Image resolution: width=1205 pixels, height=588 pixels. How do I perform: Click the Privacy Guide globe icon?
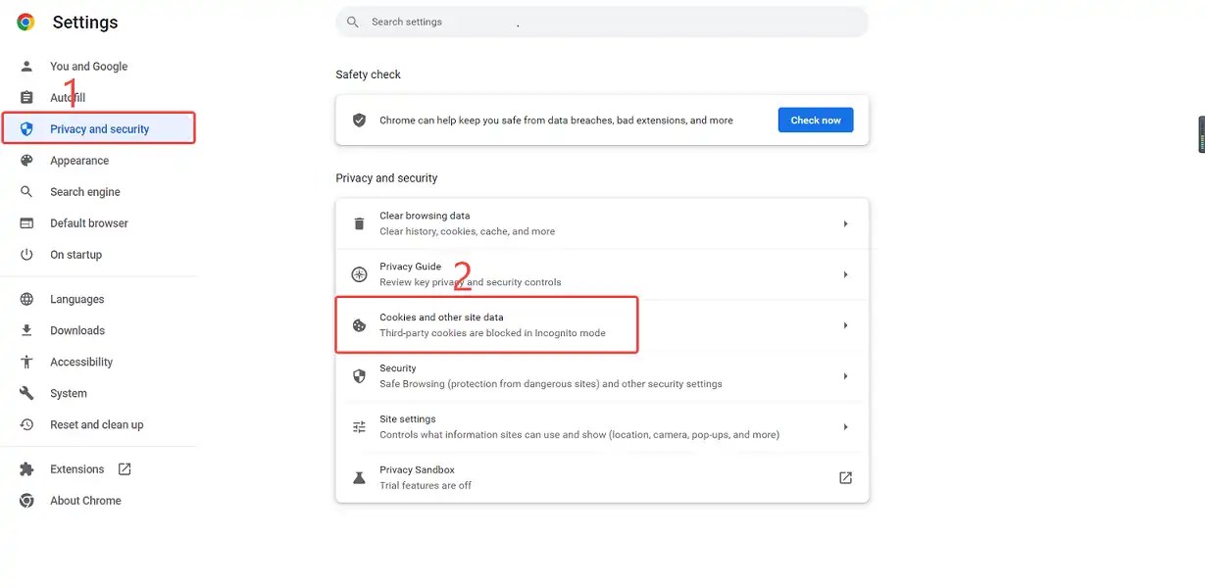click(359, 273)
